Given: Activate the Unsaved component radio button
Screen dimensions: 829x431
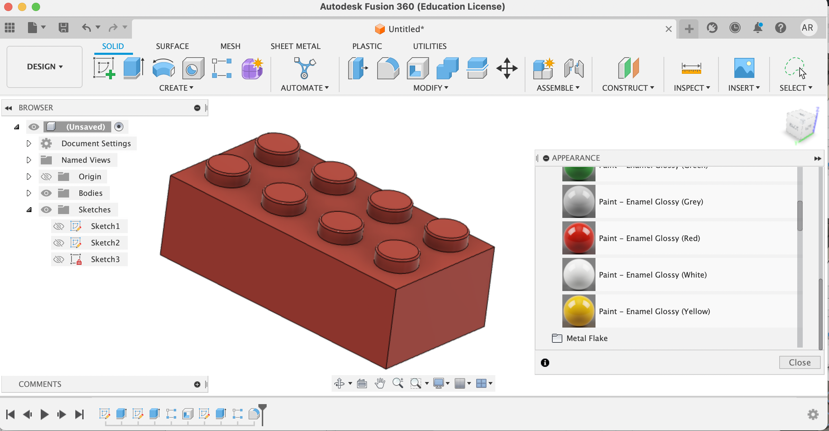Looking at the screenshot, I should pos(119,127).
